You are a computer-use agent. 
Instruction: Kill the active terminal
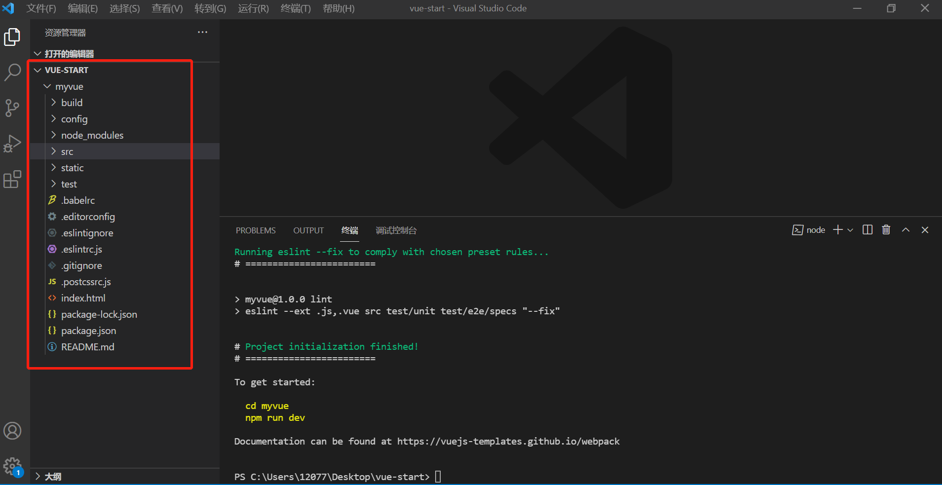pos(886,229)
